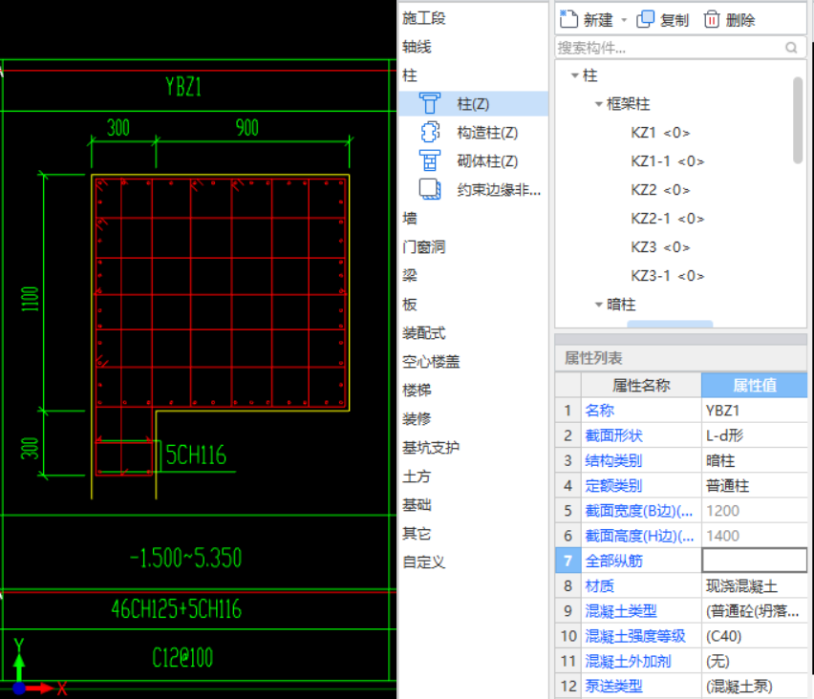This screenshot has height=699, width=814.
Task: Click the -1.500~5.350 elevation text
Action: [x=185, y=558]
